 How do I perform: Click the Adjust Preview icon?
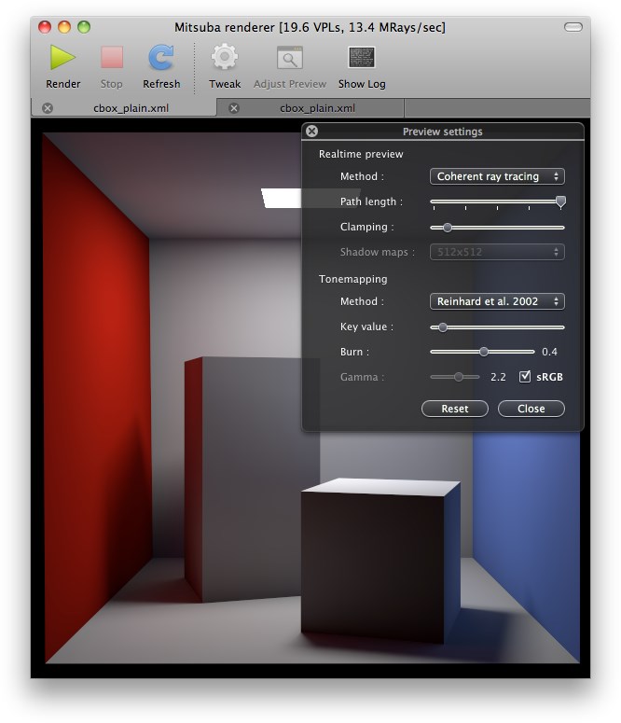click(290, 58)
